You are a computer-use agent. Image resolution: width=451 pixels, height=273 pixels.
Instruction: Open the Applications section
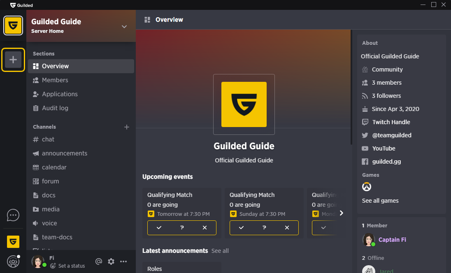pos(81,94)
